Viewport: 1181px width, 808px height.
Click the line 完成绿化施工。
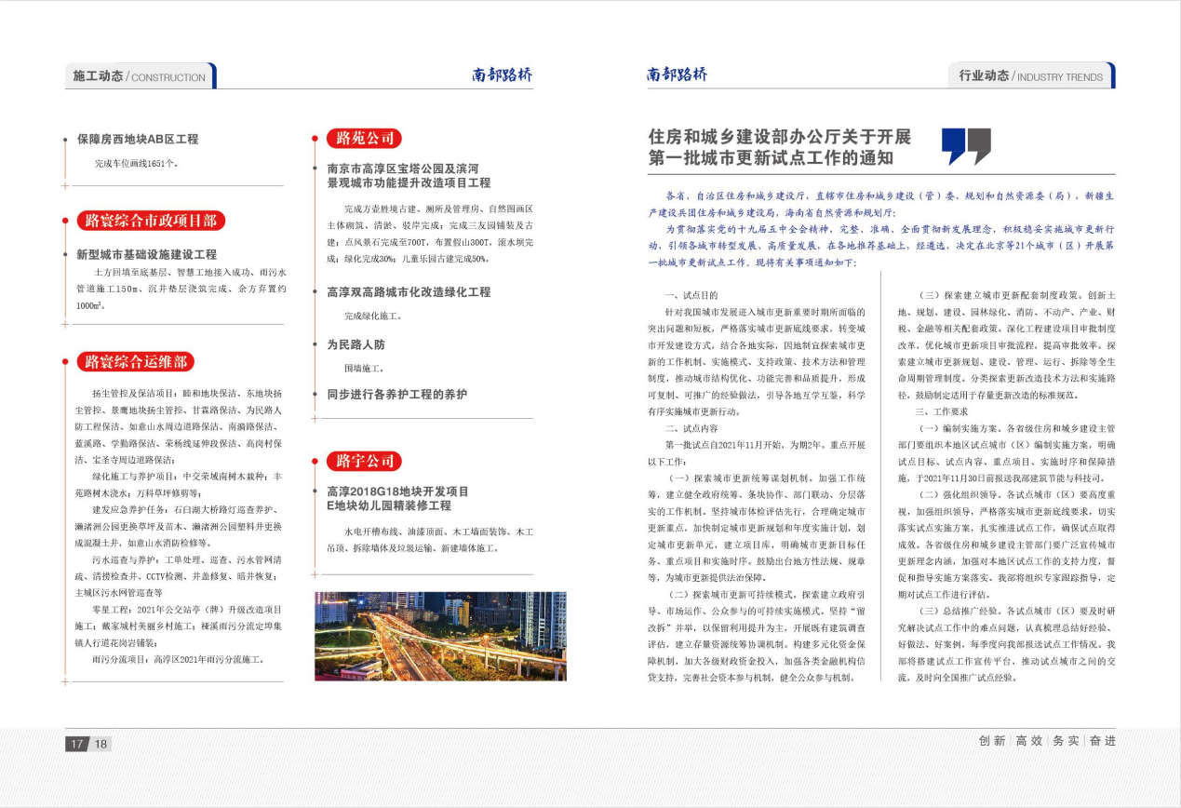click(x=372, y=316)
